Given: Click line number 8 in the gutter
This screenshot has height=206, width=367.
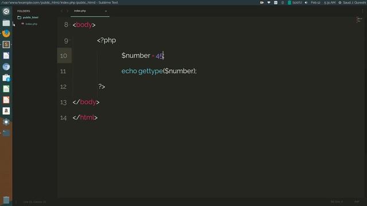Looking at the screenshot, I should click(x=66, y=25).
